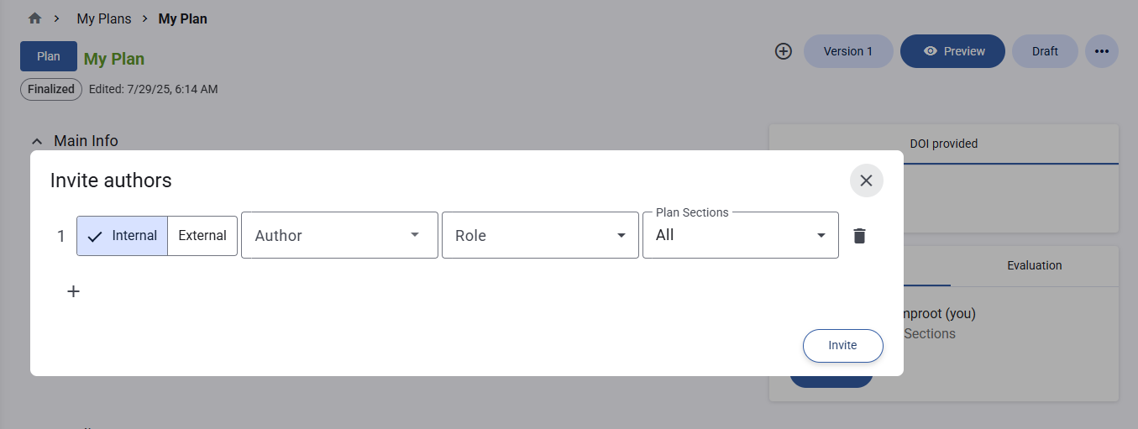1138x429 pixels.
Task: Go to My Plans breadcrumb link
Action: click(x=104, y=18)
